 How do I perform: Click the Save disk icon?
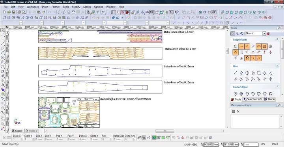(13, 12)
